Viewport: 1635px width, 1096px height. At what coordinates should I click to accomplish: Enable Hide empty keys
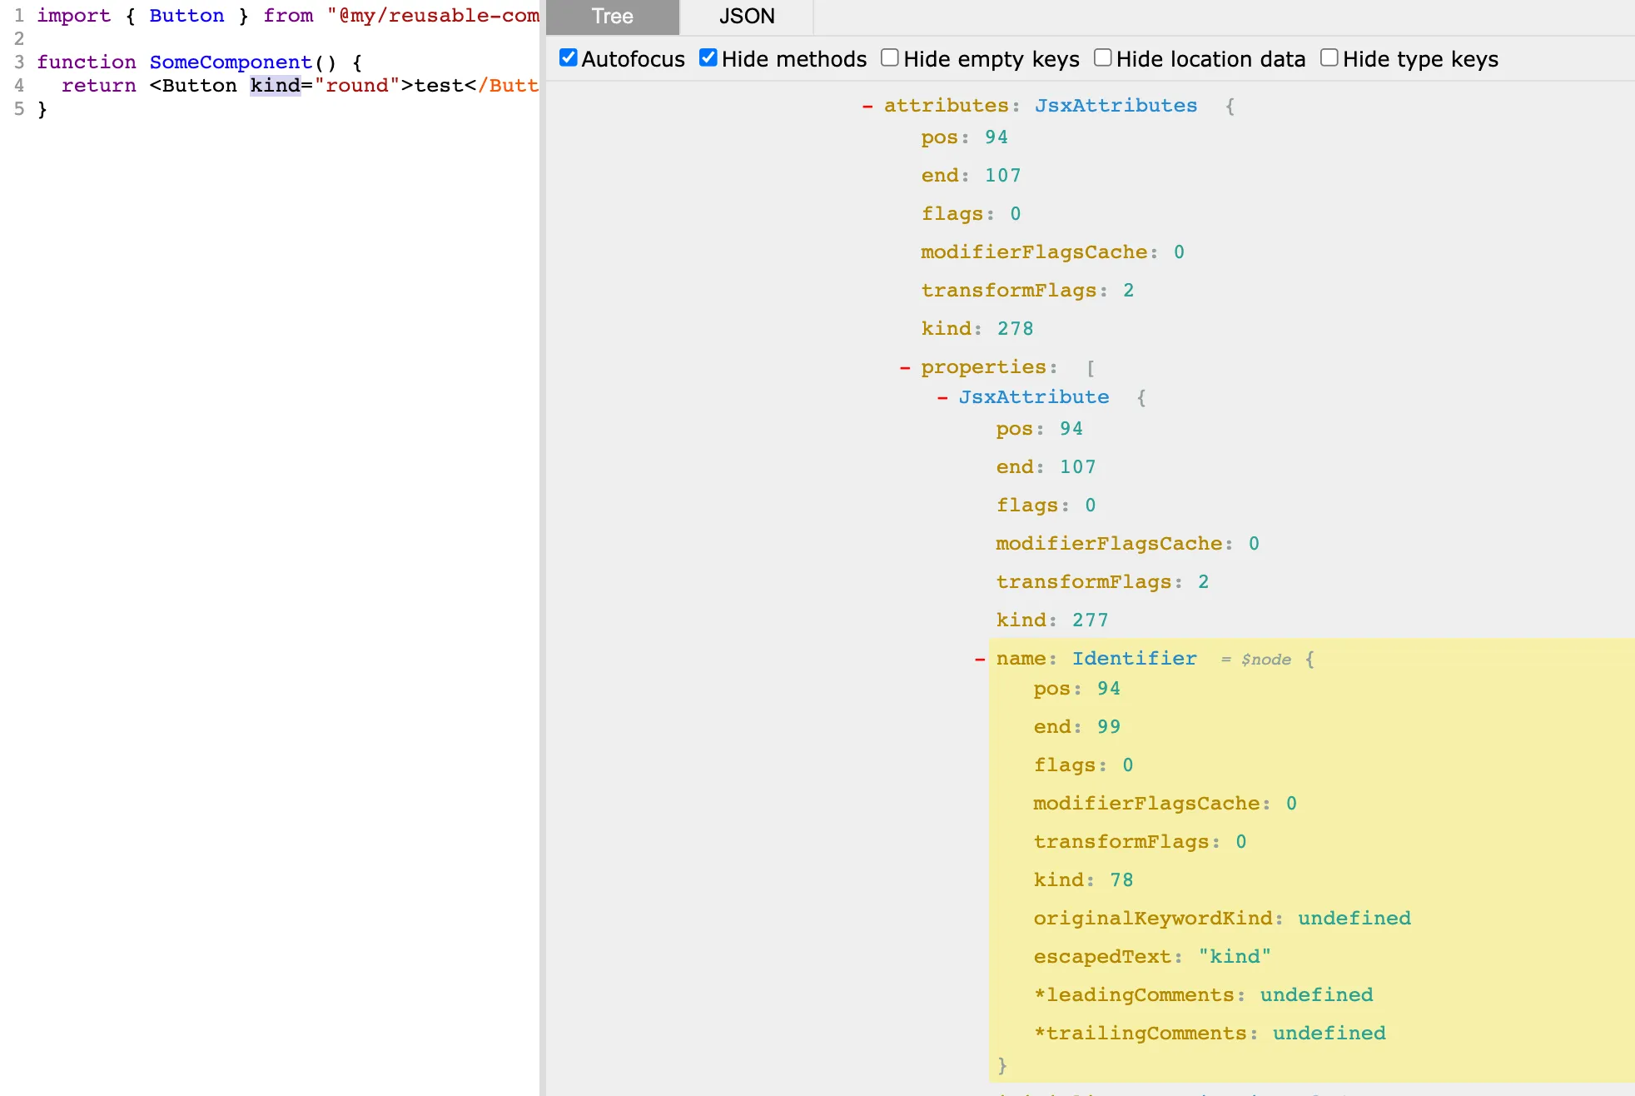[889, 57]
